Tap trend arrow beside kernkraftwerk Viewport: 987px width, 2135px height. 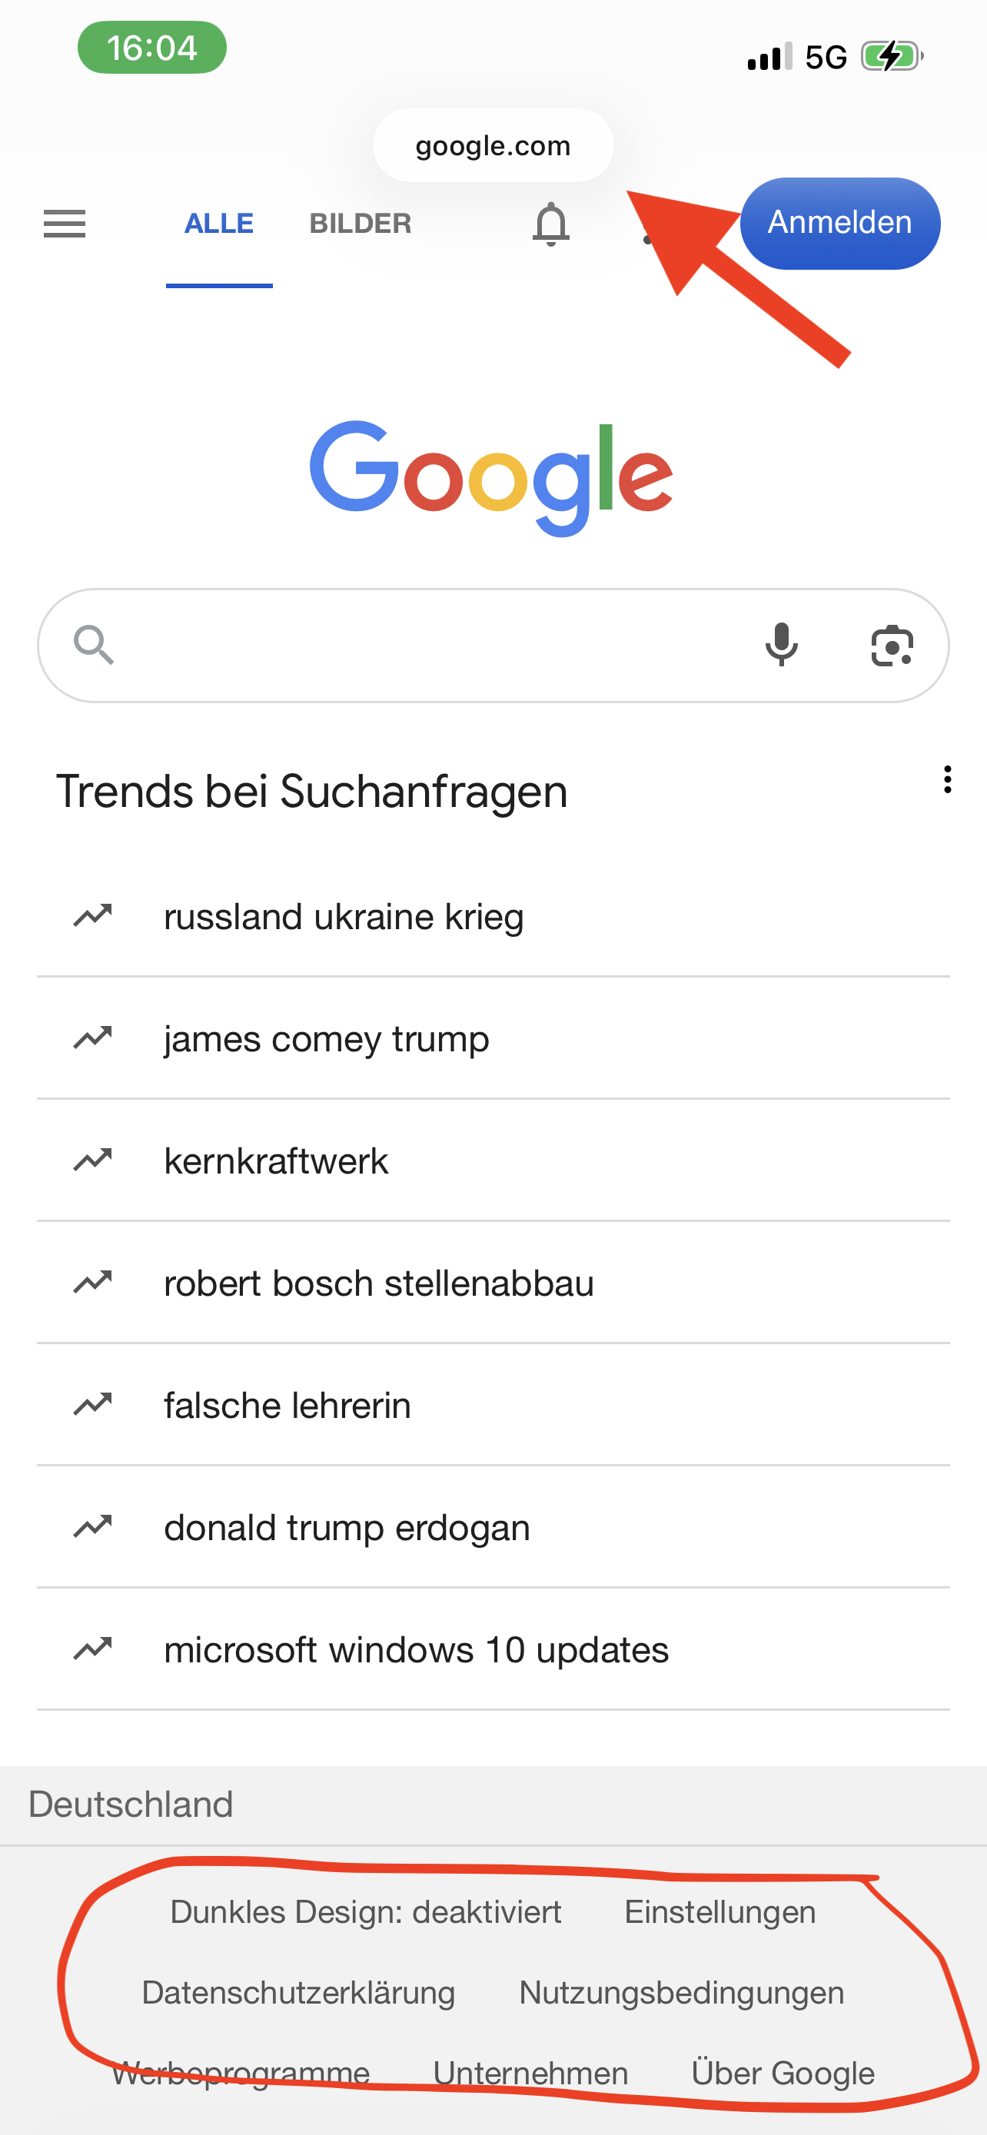93,1160
